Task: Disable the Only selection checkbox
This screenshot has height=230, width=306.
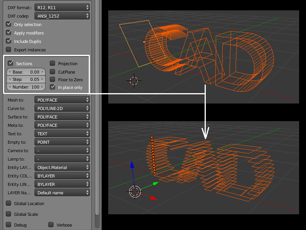Action: [8, 24]
